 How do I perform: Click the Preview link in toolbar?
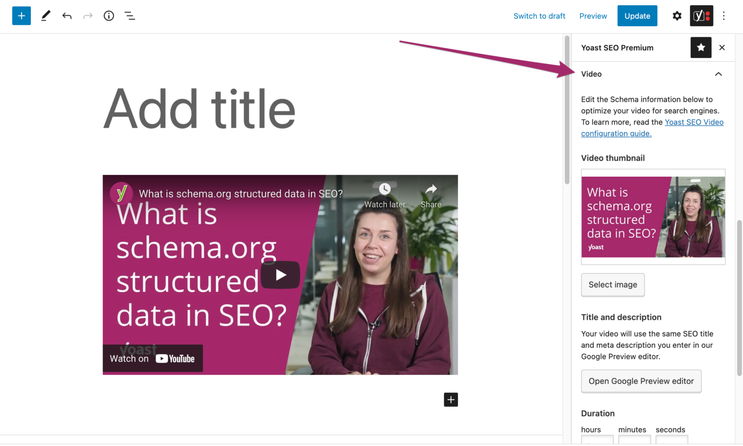(593, 16)
